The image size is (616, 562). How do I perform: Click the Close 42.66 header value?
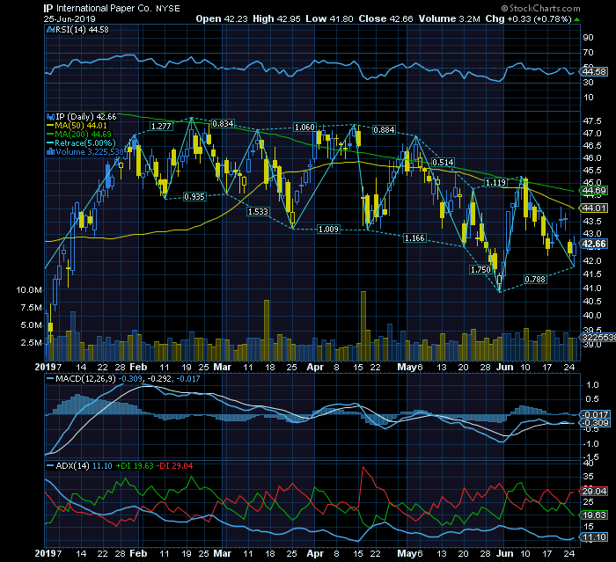click(x=385, y=18)
